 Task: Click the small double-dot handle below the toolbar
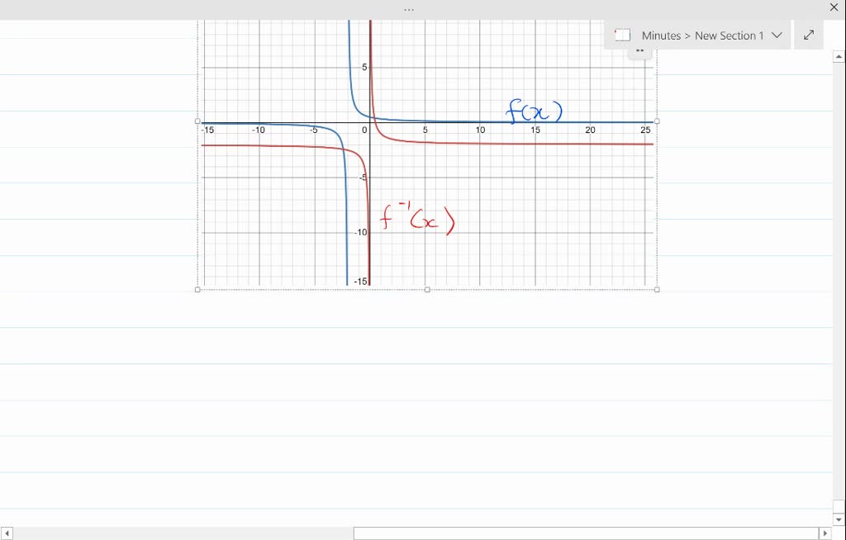coord(639,50)
